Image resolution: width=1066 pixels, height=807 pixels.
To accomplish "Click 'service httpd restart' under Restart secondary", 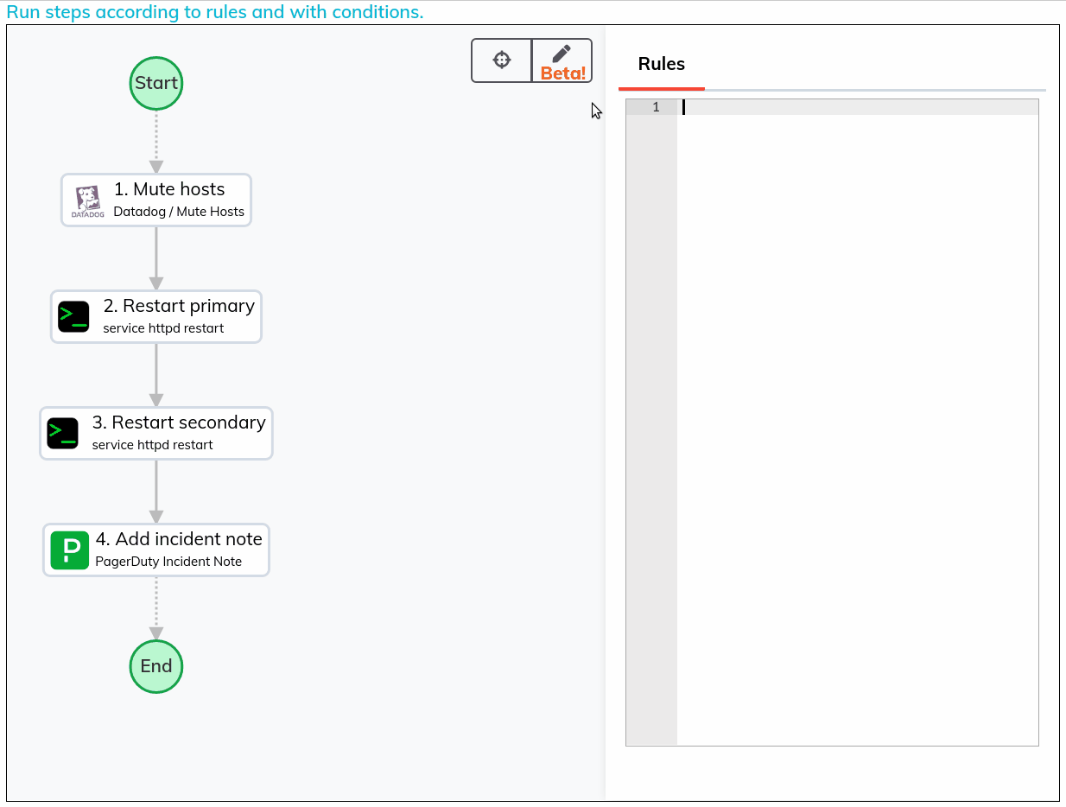I will pos(152,445).
